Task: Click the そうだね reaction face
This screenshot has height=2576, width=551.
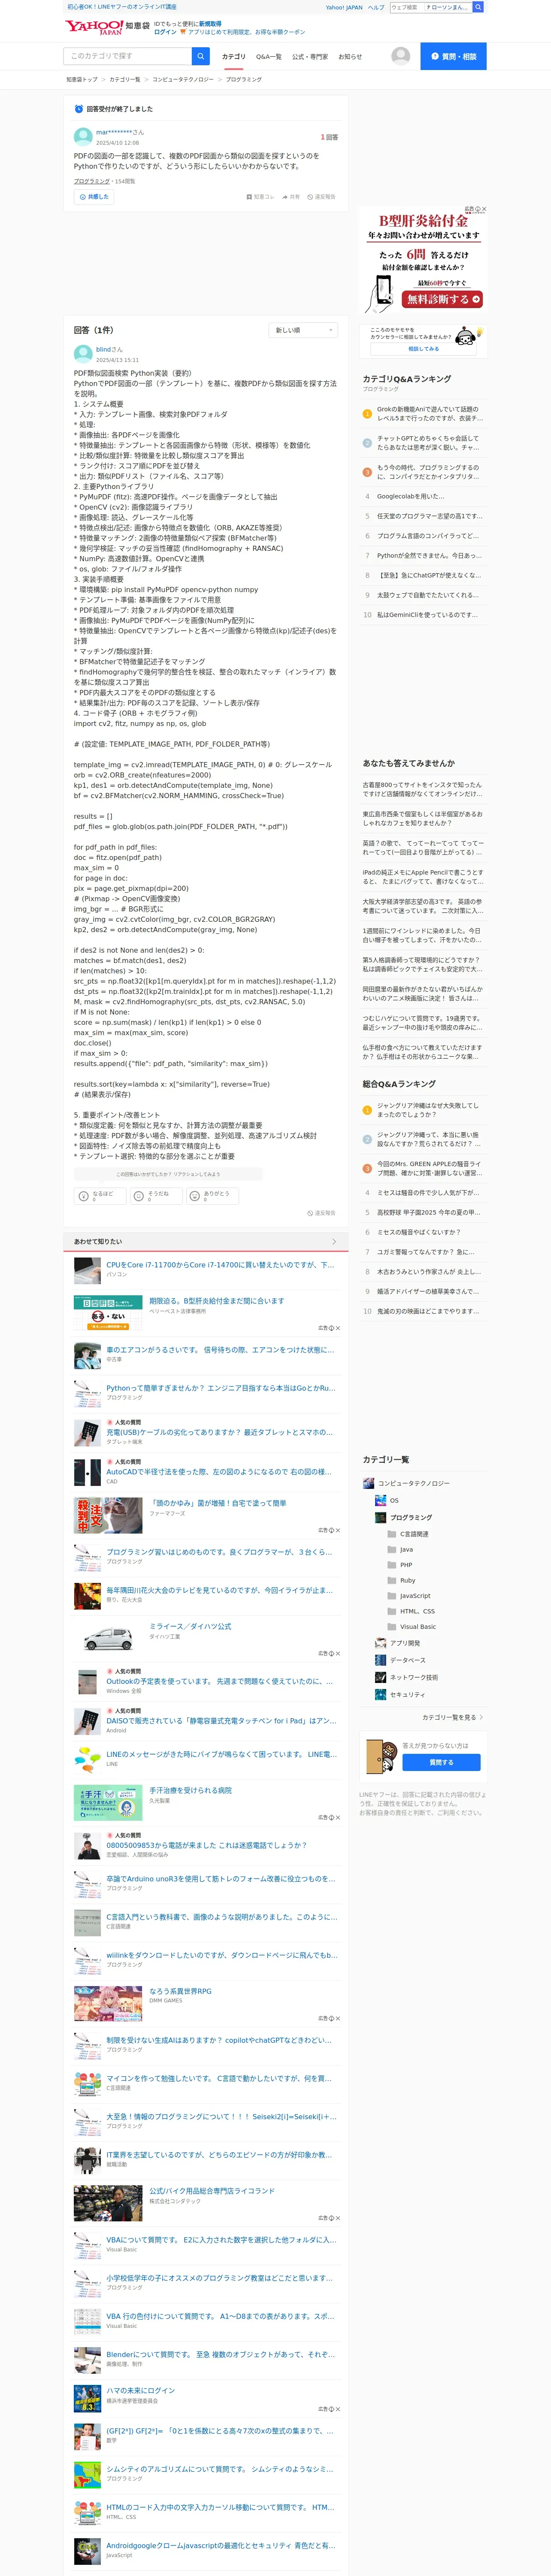Action: coord(139,1196)
